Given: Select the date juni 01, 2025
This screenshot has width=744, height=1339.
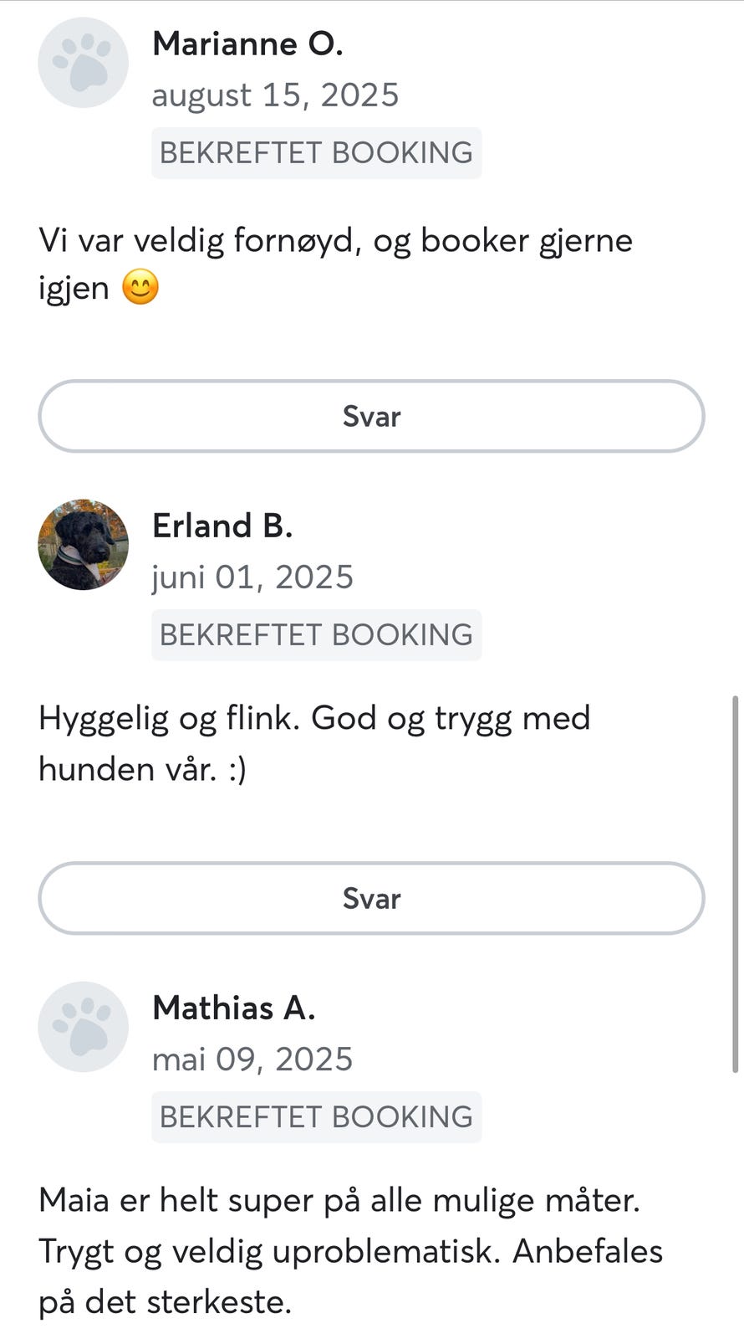Looking at the screenshot, I should point(252,577).
